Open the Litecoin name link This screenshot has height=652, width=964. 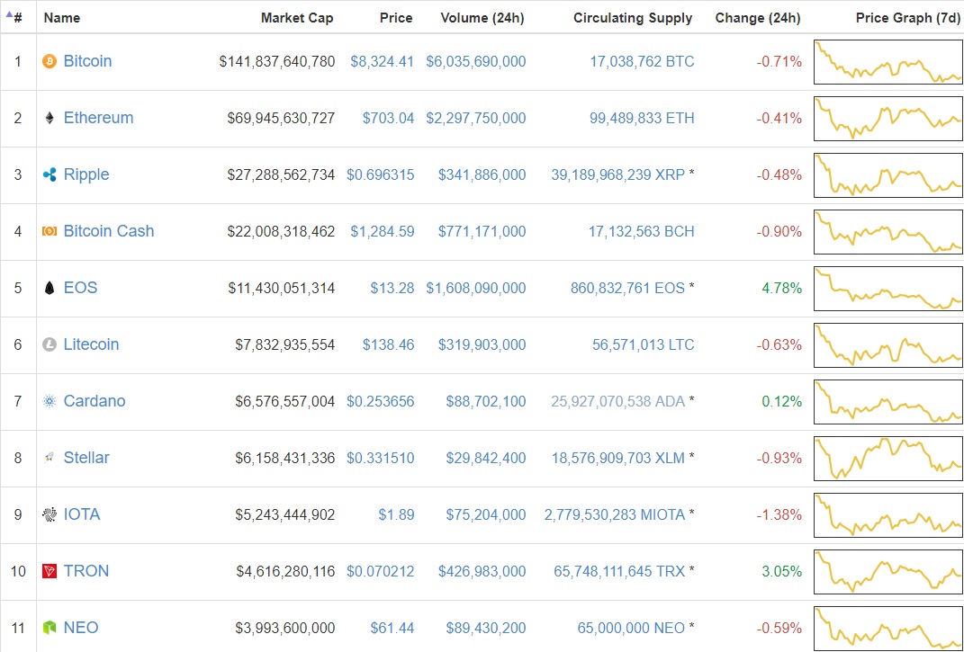pos(92,344)
